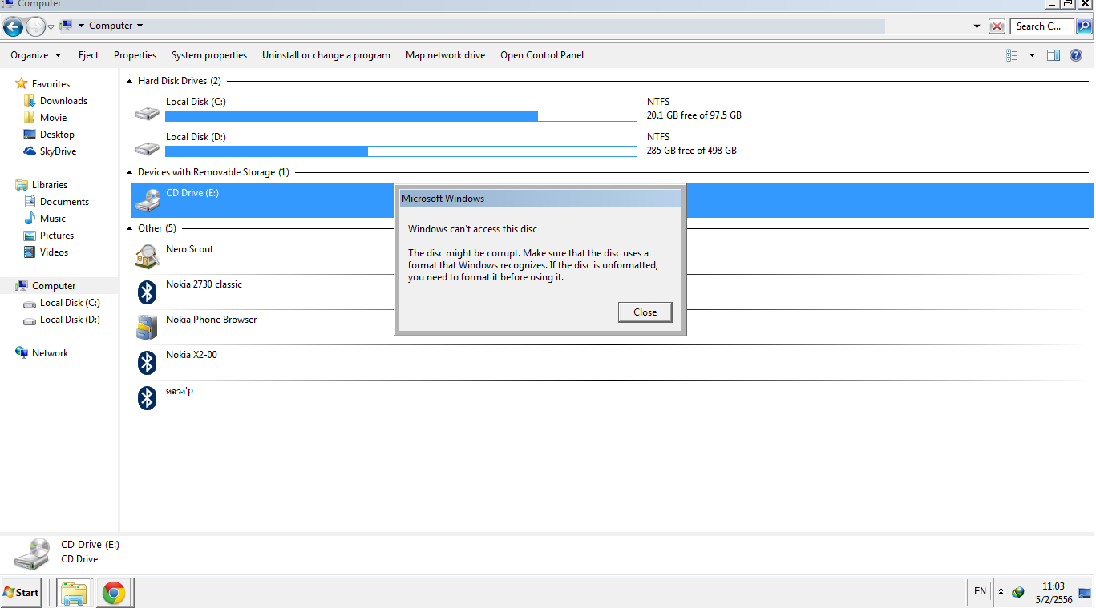Open Network in the navigation pane
This screenshot has height=608, width=1096.
click(50, 353)
